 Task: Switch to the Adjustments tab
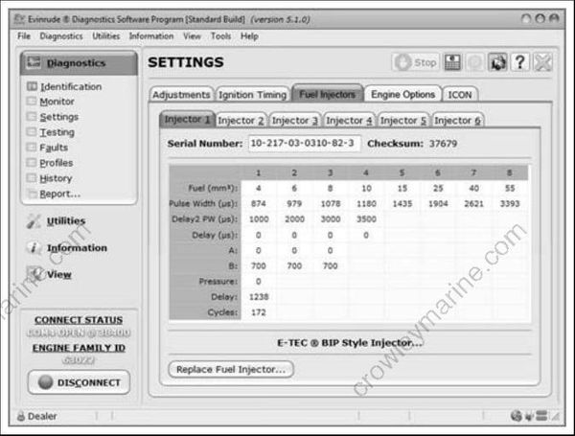click(181, 95)
